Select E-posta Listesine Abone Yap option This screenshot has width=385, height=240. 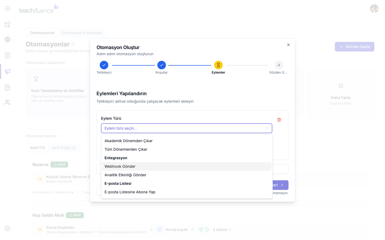(x=187, y=192)
